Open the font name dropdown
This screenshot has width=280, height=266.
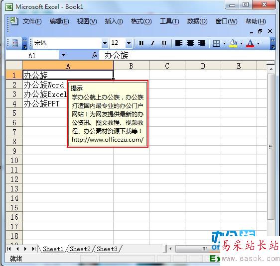coord(105,43)
